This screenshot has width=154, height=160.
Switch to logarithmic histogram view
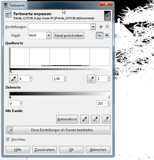107,36
